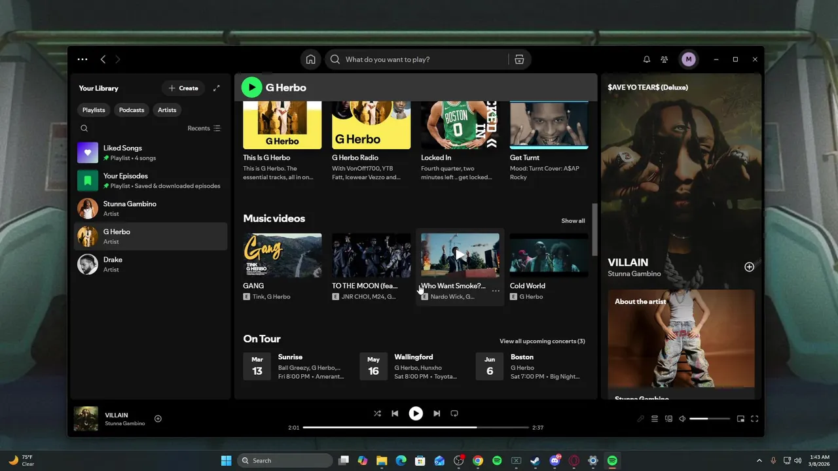The width and height of the screenshot is (838, 471).
Task: Open Stunna Gambino link under VILLAIN title
Action: (x=634, y=274)
